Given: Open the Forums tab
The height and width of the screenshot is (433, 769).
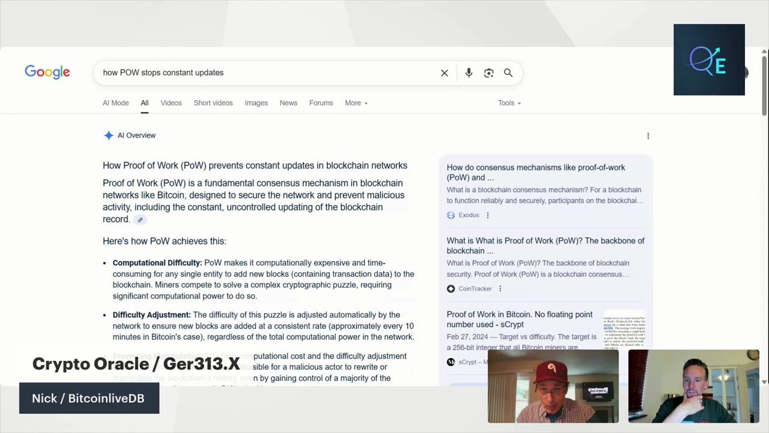Looking at the screenshot, I should (x=321, y=103).
